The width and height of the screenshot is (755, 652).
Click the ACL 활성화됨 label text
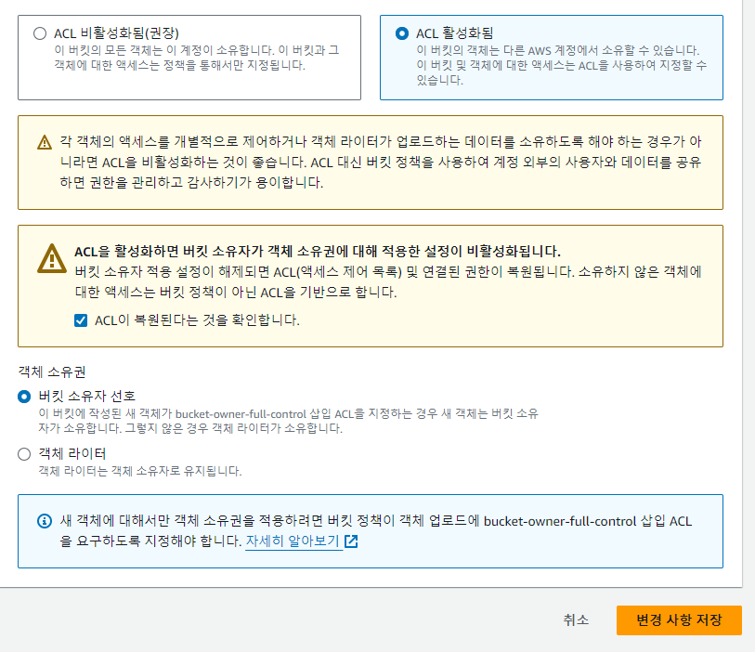[454, 33]
